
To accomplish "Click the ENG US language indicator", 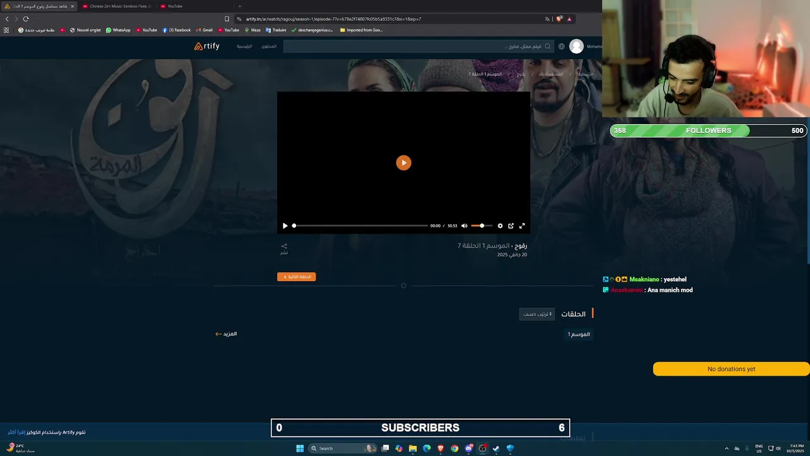I will click(759, 448).
